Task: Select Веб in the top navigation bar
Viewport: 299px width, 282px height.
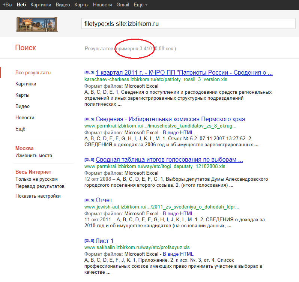Action: [x=21, y=5]
